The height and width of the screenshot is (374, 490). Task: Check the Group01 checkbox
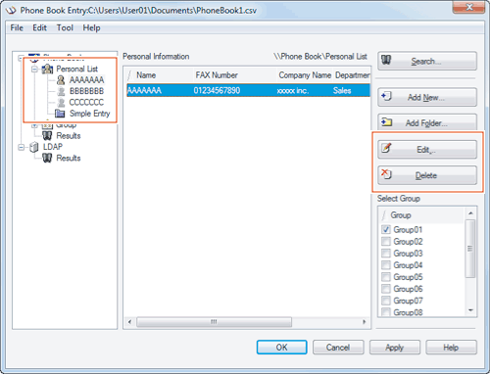coord(386,229)
